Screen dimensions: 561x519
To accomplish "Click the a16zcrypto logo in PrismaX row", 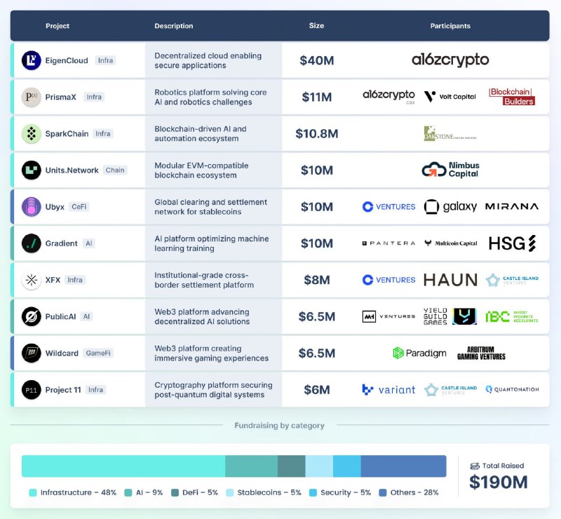I will tap(388, 96).
